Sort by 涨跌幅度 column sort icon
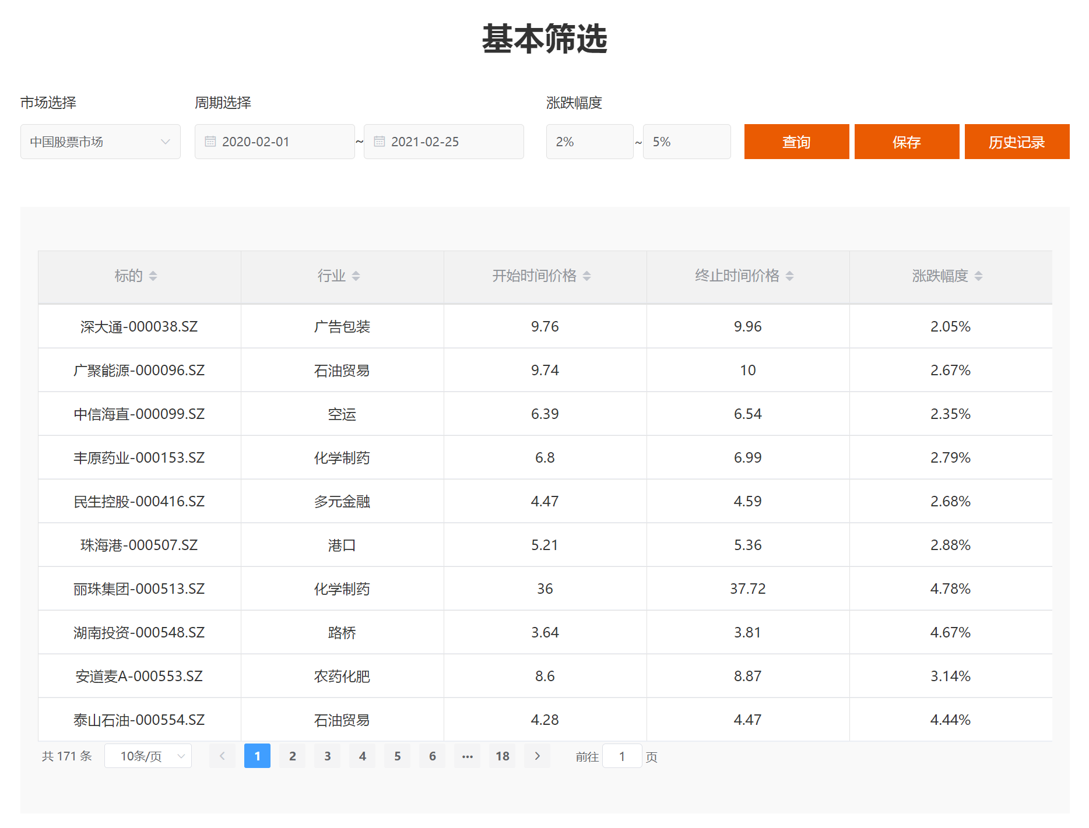The height and width of the screenshot is (828, 1089). 978,276
